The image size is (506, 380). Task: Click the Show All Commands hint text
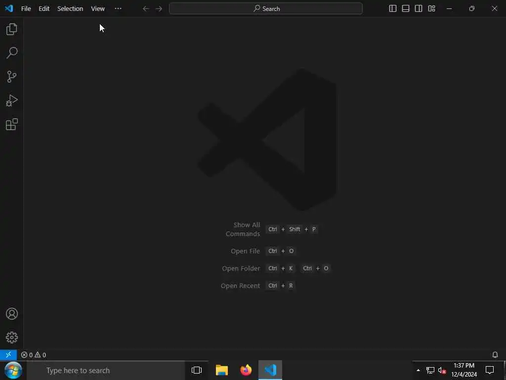243,229
